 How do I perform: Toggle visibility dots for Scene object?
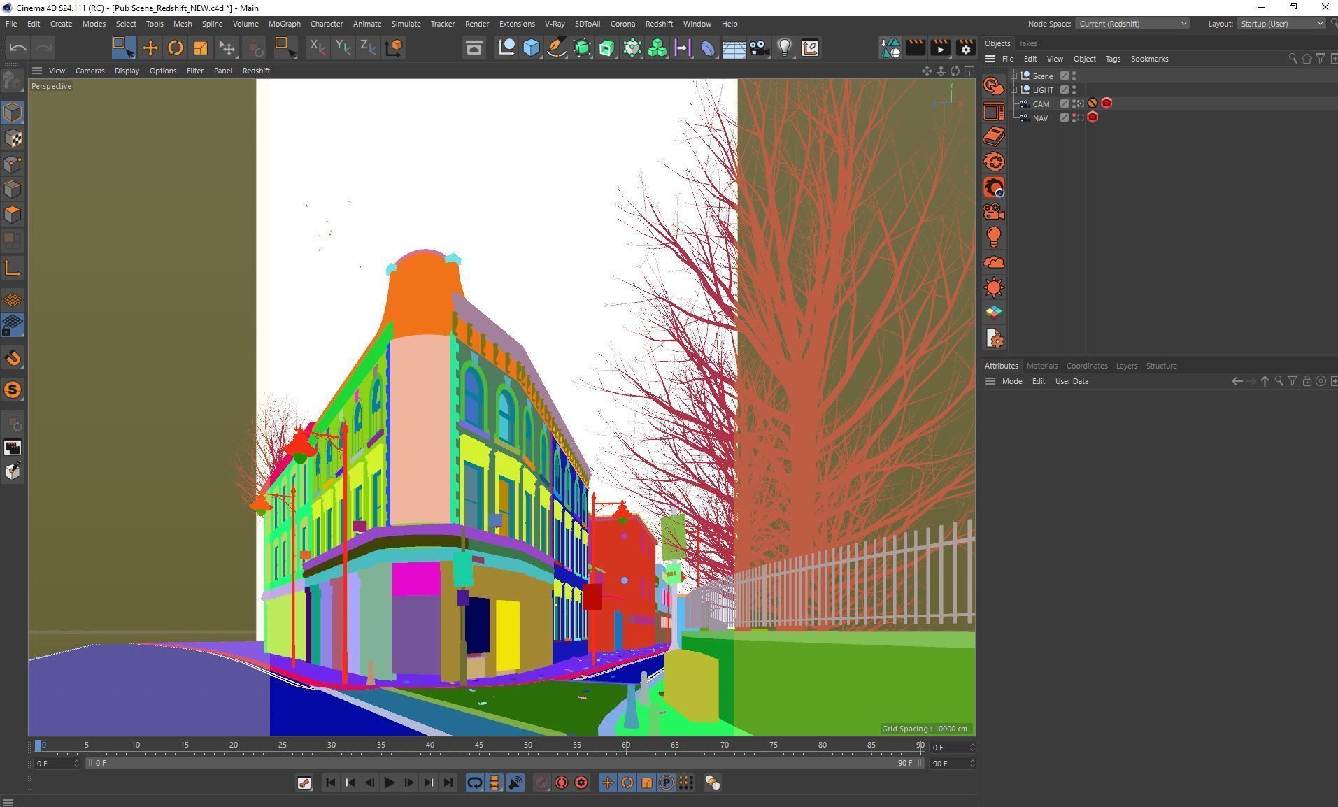point(1074,76)
